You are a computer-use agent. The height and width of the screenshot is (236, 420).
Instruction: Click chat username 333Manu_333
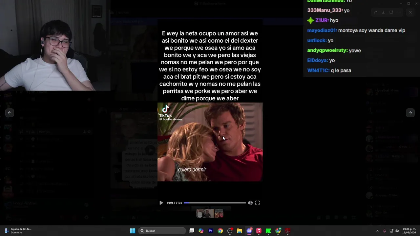(x=325, y=10)
